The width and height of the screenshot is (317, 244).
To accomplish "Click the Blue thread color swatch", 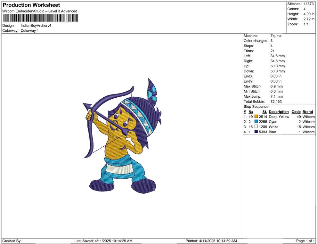I will coord(256,132).
